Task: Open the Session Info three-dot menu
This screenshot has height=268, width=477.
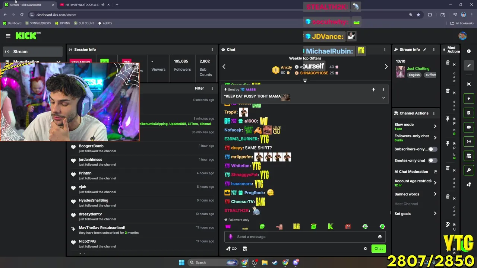Action: 212,50
